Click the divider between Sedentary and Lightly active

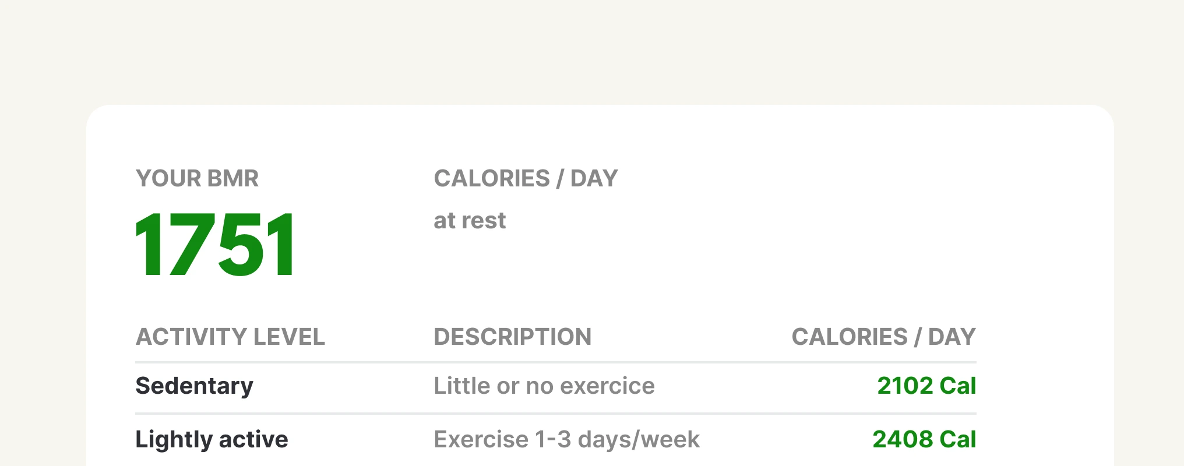(x=555, y=414)
